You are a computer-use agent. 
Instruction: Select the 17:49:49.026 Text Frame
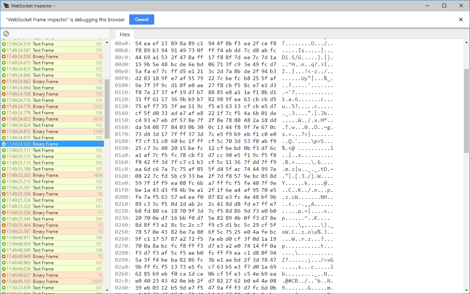pos(52,269)
